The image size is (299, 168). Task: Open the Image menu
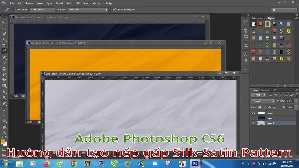pyautogui.click(x=29, y=3)
